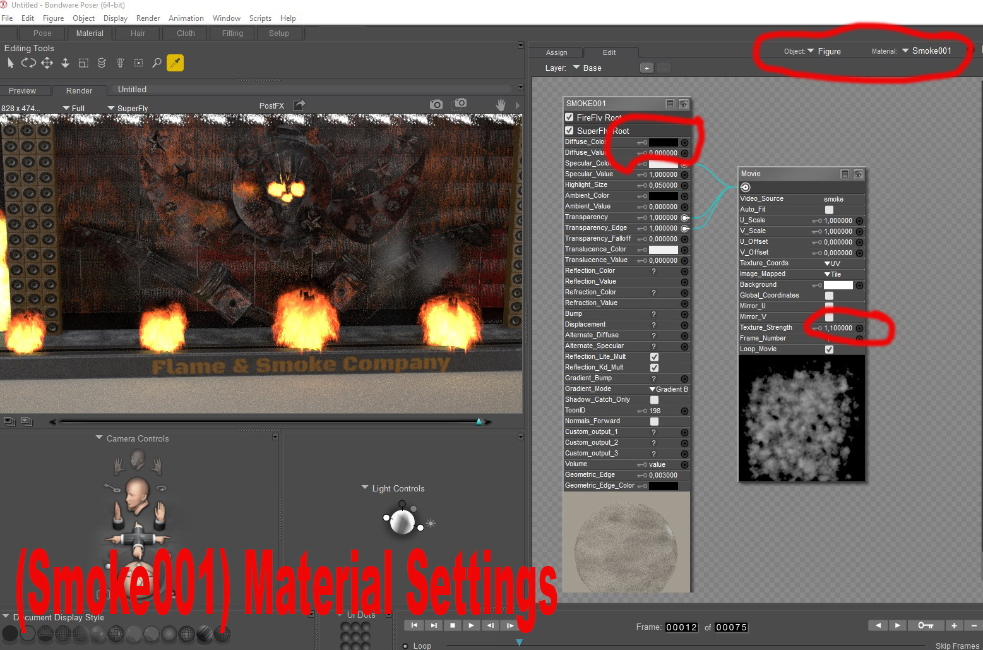Select the magnifier zoom tool
The image size is (983, 650).
pos(157,63)
